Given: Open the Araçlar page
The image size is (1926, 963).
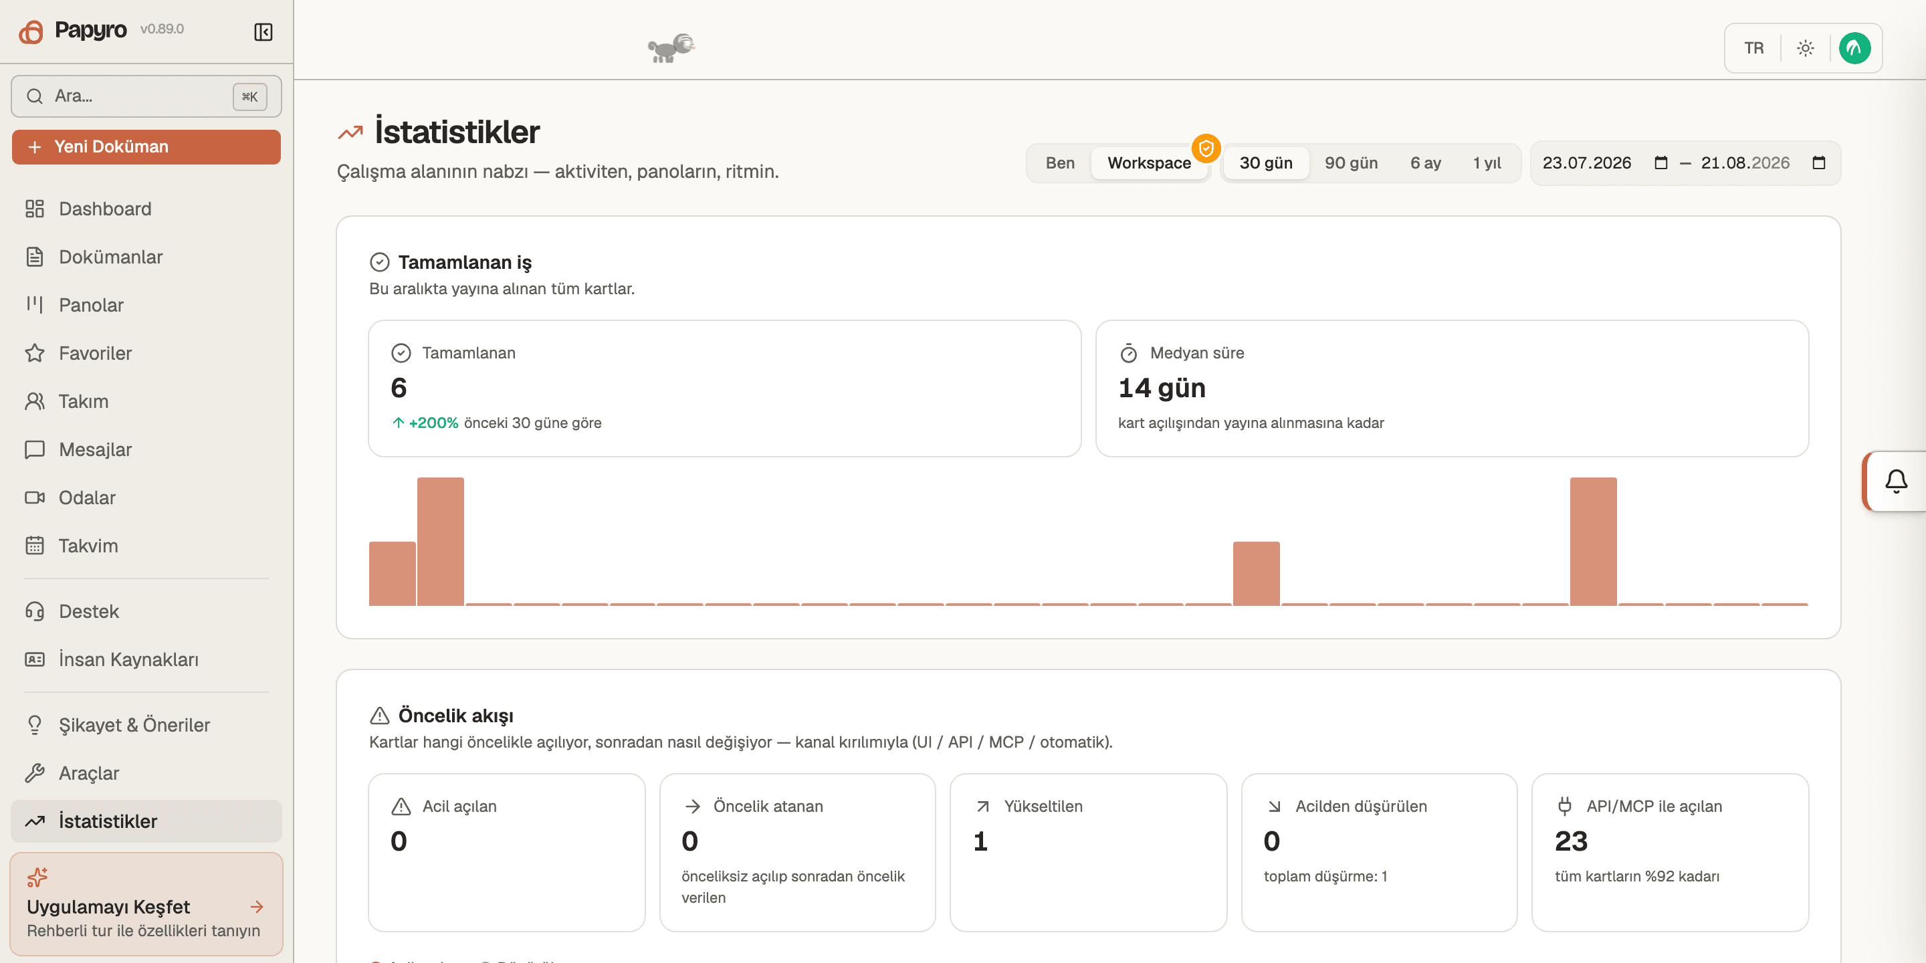Looking at the screenshot, I should click(146, 772).
